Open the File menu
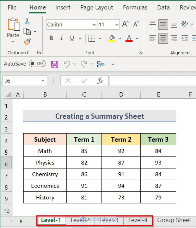 (12, 8)
